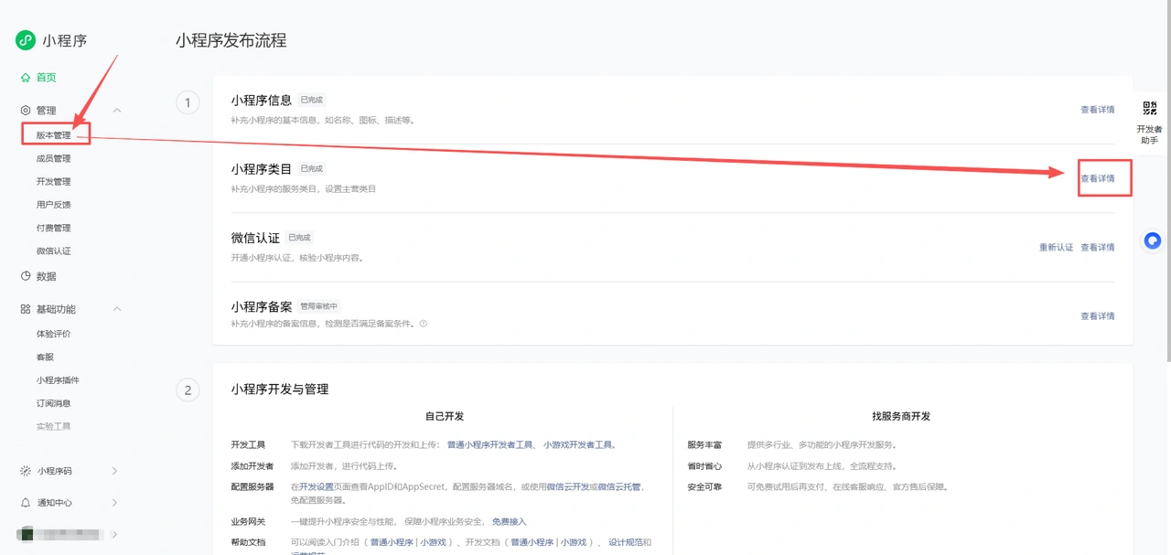Click the 管理 hexagon icon in sidebar
Viewport: 1171px width, 555px height.
tap(26, 110)
